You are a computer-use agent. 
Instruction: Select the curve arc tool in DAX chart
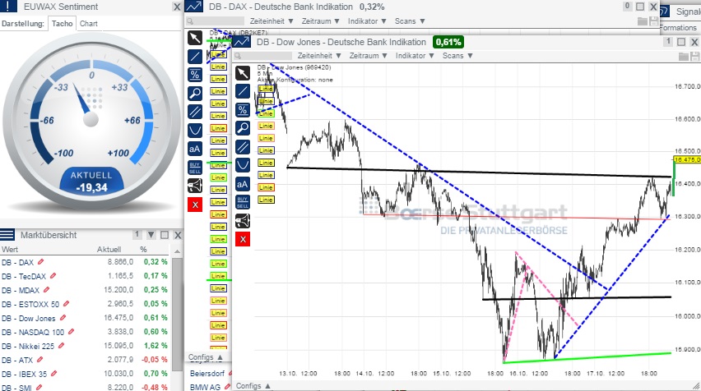(194, 131)
